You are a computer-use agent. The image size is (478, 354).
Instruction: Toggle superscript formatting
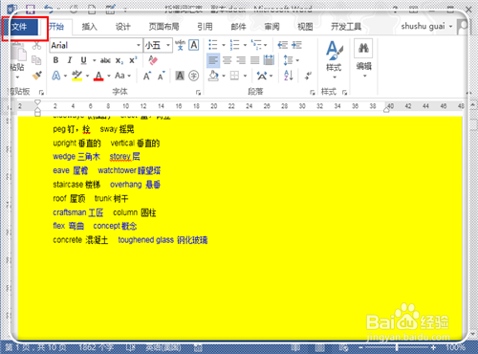[x=133, y=60]
